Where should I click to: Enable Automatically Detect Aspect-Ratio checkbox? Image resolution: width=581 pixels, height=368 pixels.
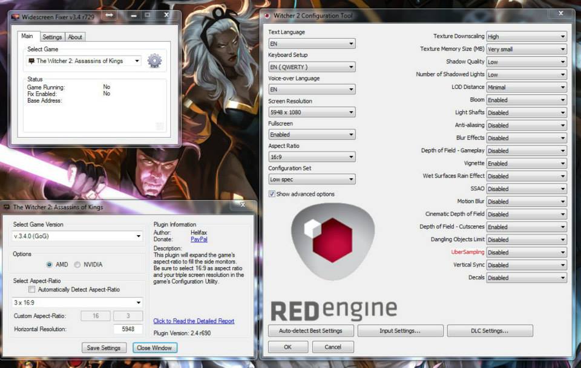[32, 289]
